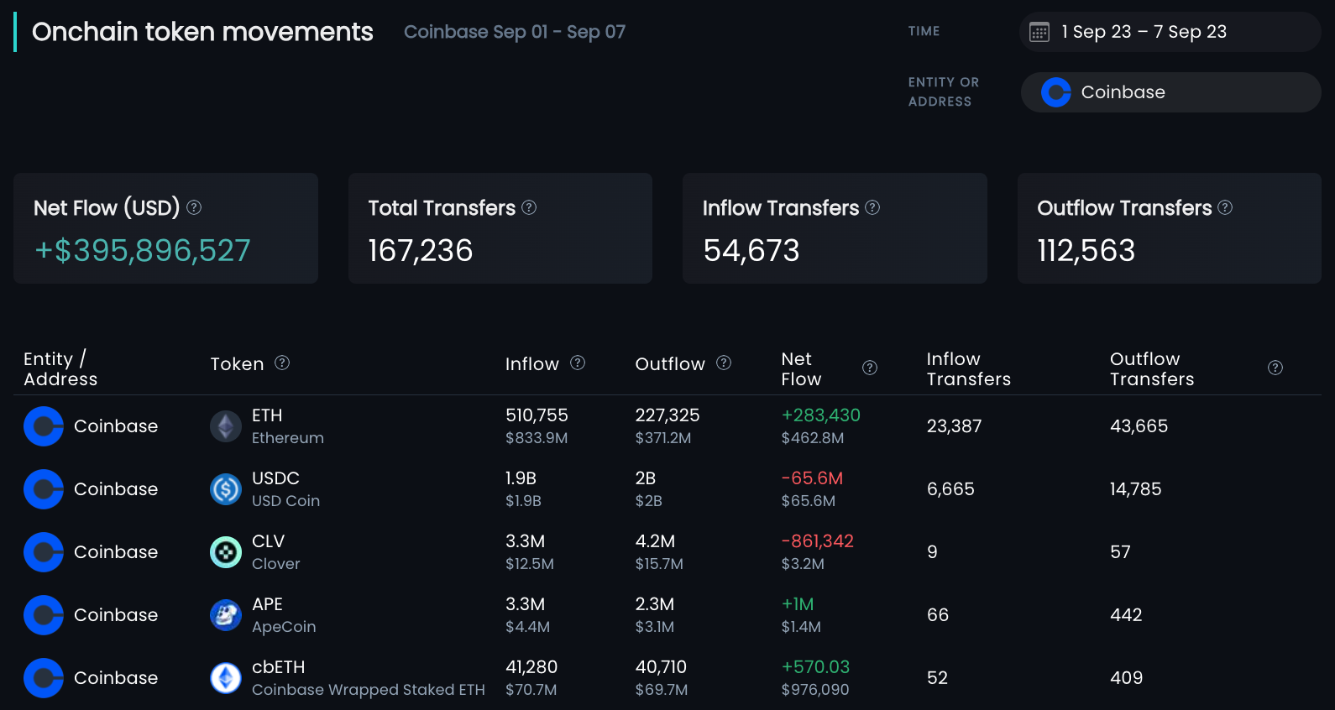Click help icon beside Outflow column header
The width and height of the screenshot is (1335, 710).
(x=724, y=363)
